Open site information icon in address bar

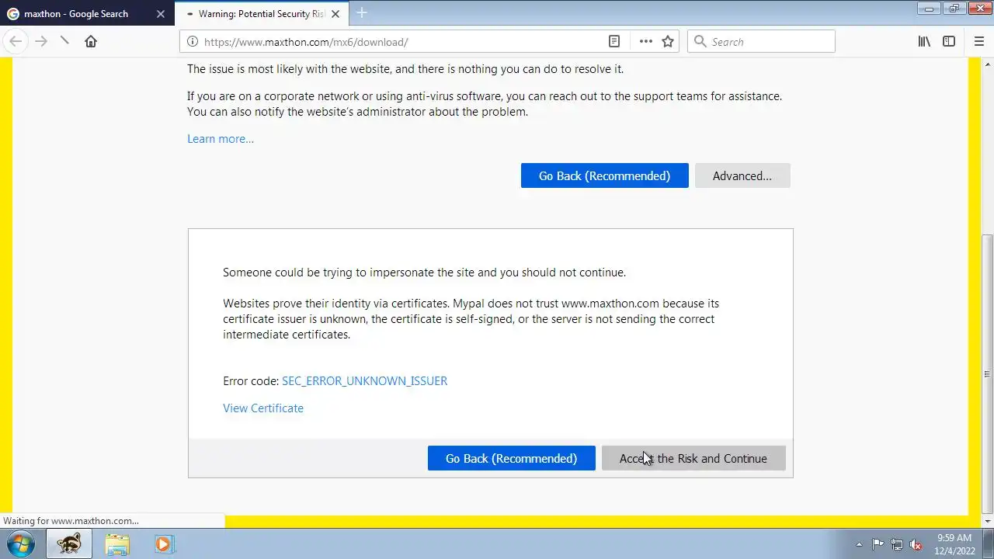point(193,42)
